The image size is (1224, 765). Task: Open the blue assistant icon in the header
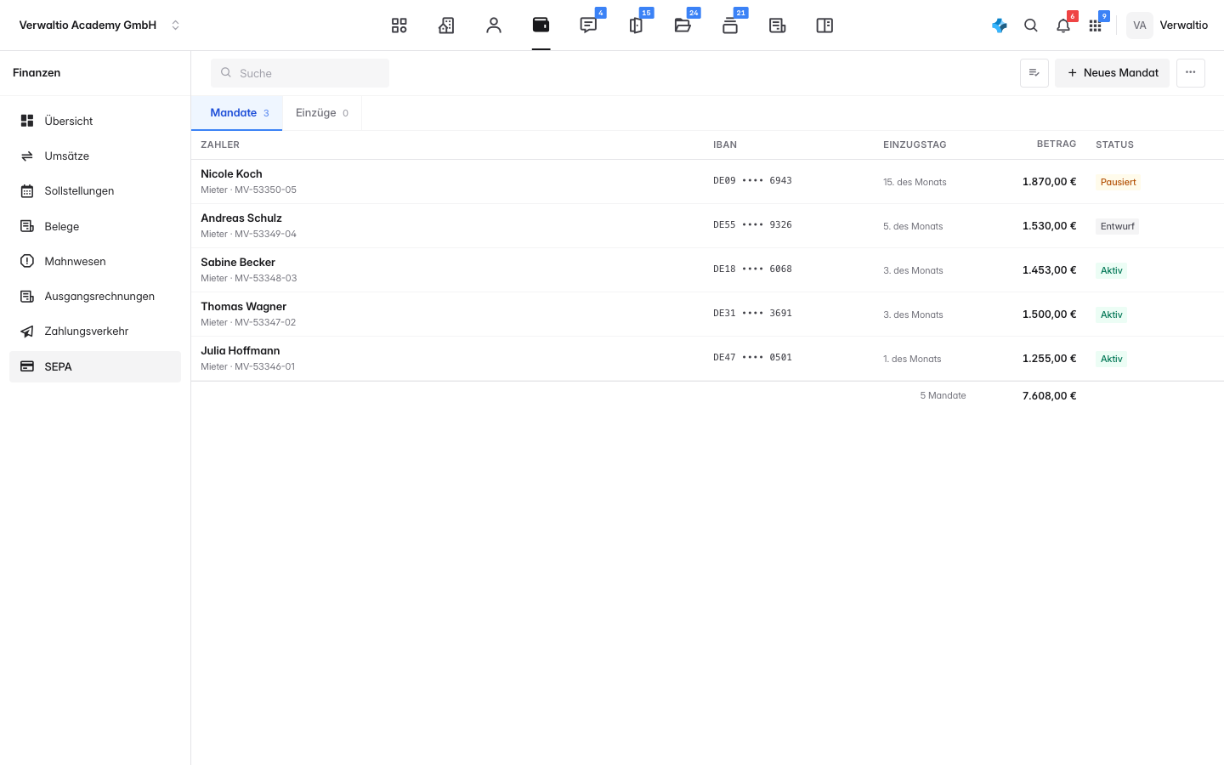coord(1000,25)
